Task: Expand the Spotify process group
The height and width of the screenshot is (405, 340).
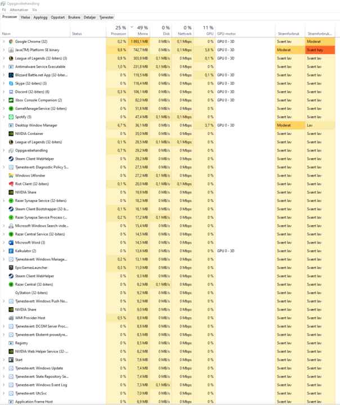Action: [x=3, y=117]
